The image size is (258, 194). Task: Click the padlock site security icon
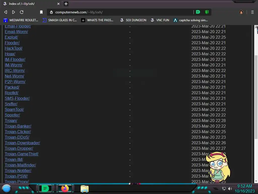[51, 12]
